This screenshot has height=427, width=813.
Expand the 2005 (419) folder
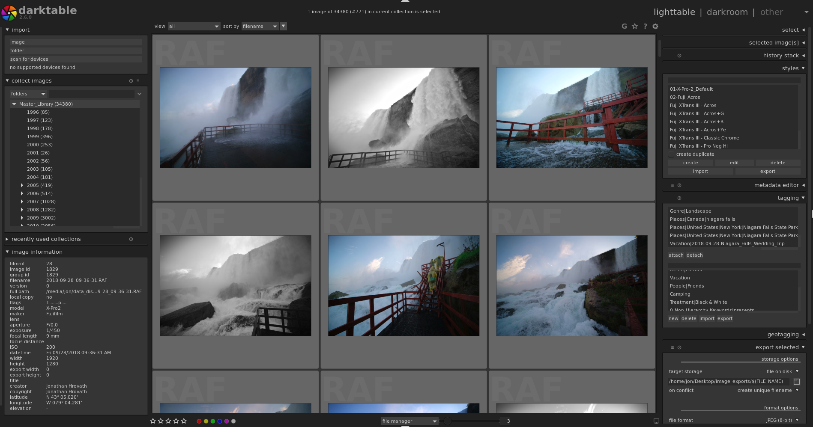(22, 185)
